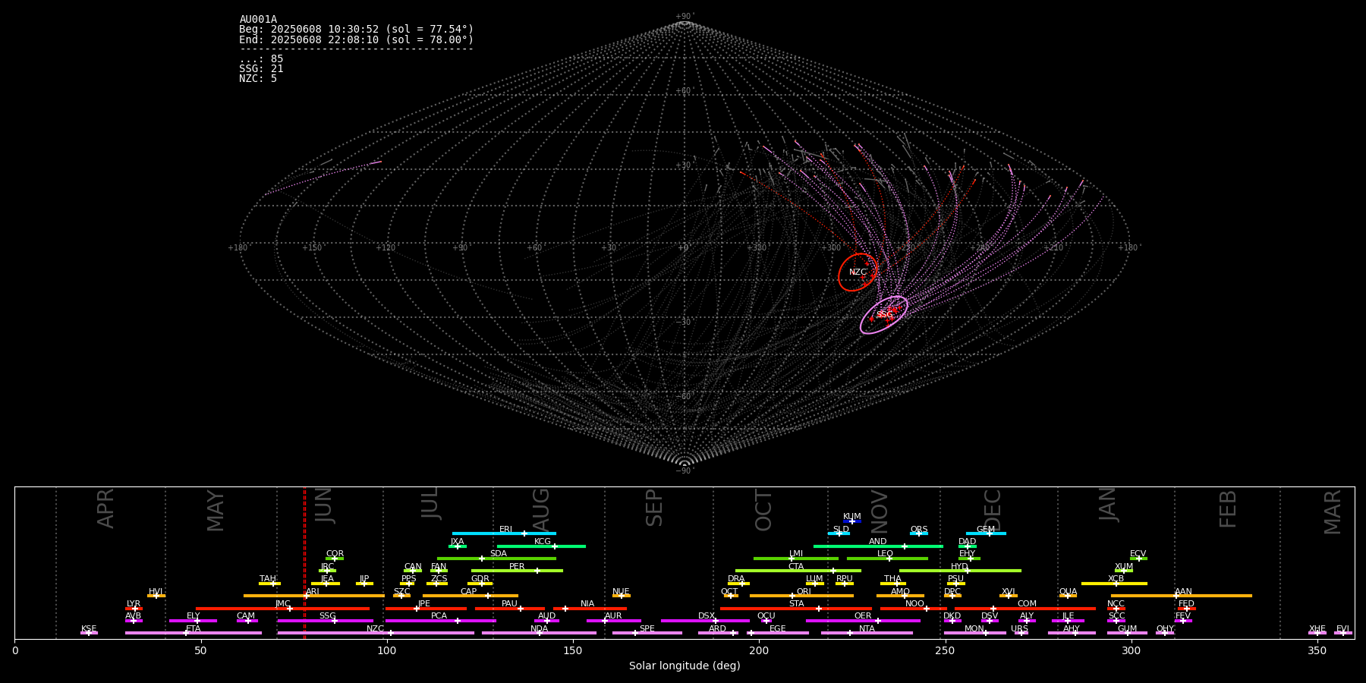The width and height of the screenshot is (1366, 683).
Task: Click the FEB month label
Action: point(1228,509)
